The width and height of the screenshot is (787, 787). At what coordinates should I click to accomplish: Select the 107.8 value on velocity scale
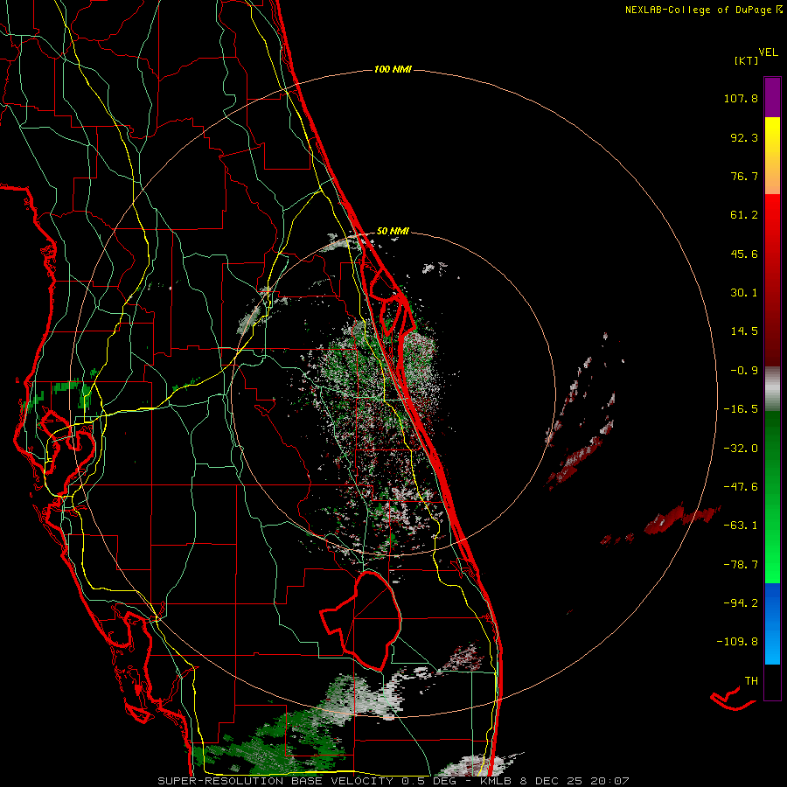741,98
